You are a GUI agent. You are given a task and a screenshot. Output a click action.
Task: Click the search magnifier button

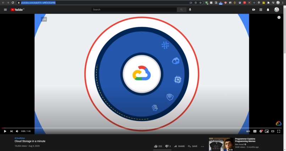(181, 10)
